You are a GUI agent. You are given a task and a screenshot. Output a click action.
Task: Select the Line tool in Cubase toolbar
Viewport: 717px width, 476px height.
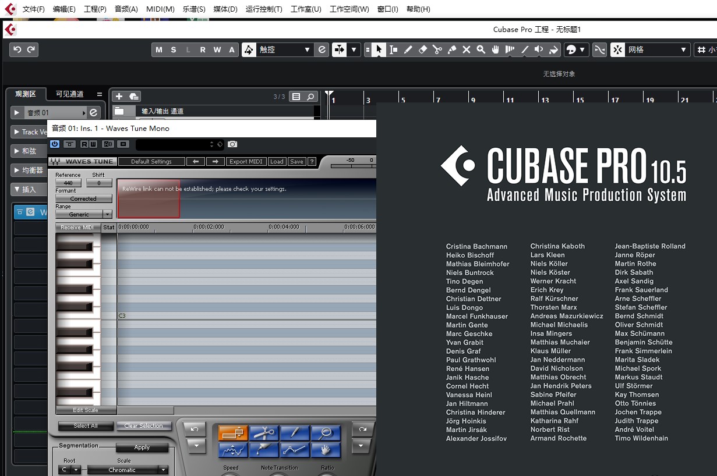tap(525, 50)
